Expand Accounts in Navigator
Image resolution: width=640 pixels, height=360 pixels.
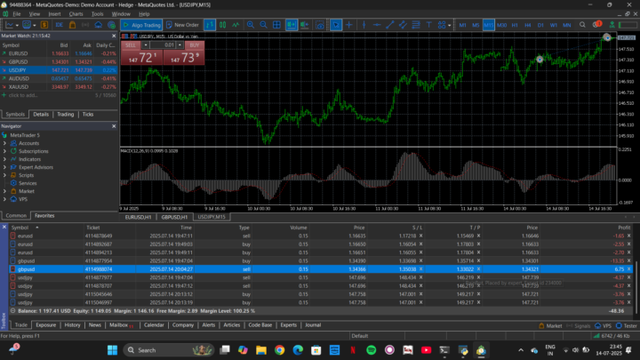point(4,143)
